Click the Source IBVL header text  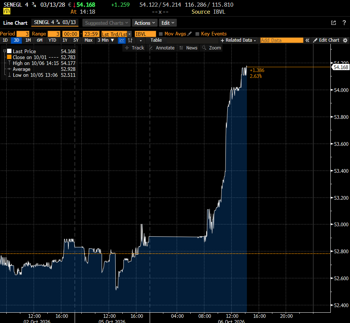tap(208, 12)
